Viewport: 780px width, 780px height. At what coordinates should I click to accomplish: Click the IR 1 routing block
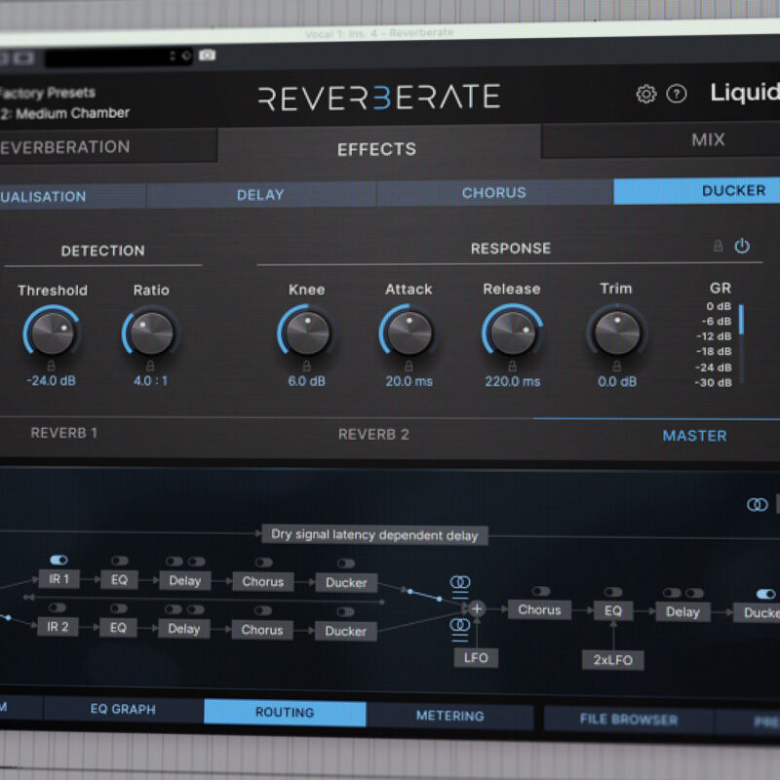(x=58, y=579)
